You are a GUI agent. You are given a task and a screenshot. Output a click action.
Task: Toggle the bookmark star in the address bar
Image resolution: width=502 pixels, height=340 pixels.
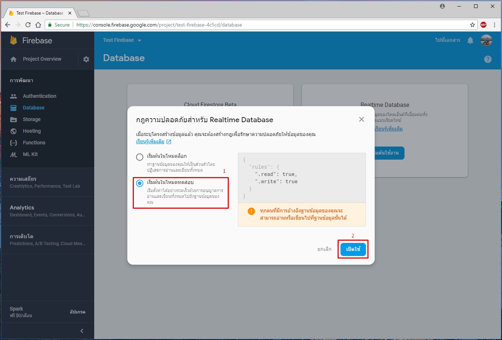click(472, 25)
